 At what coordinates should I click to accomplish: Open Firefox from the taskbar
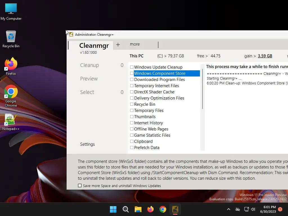(150, 209)
